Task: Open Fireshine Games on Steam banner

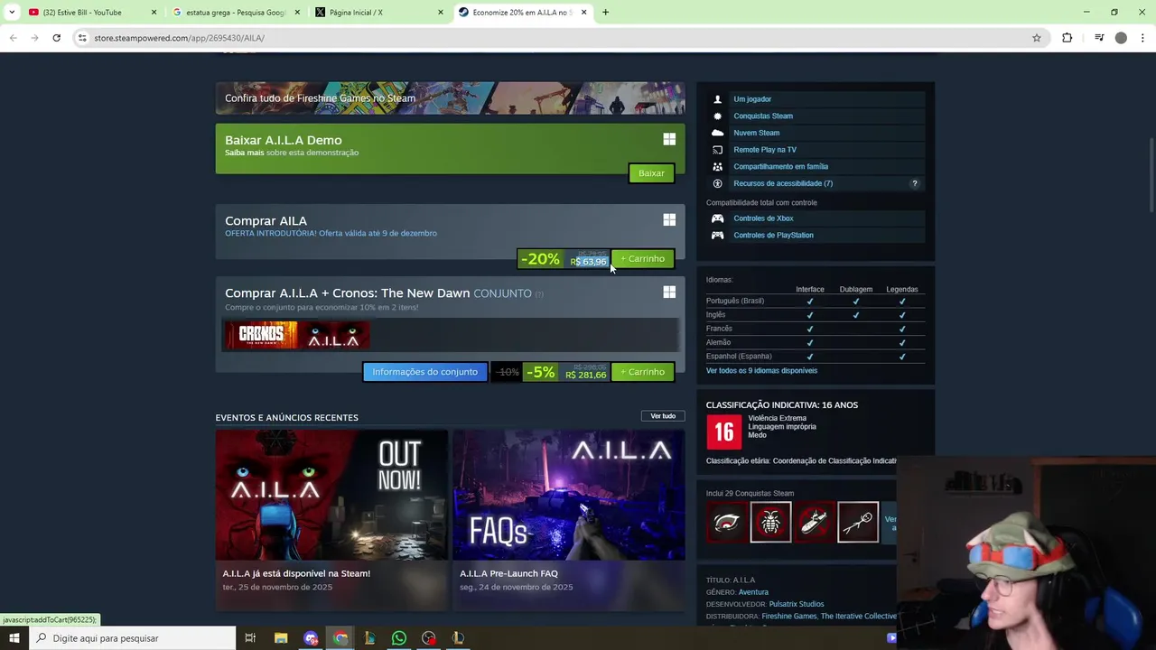Action: 450,97
